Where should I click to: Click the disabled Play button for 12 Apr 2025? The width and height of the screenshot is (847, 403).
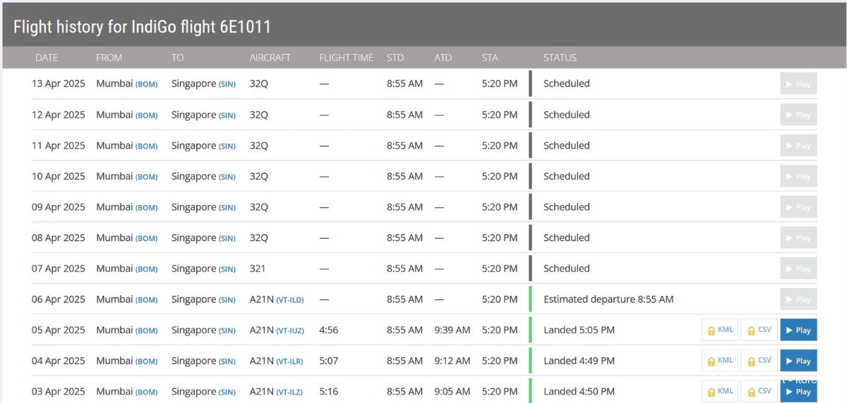[x=798, y=115]
